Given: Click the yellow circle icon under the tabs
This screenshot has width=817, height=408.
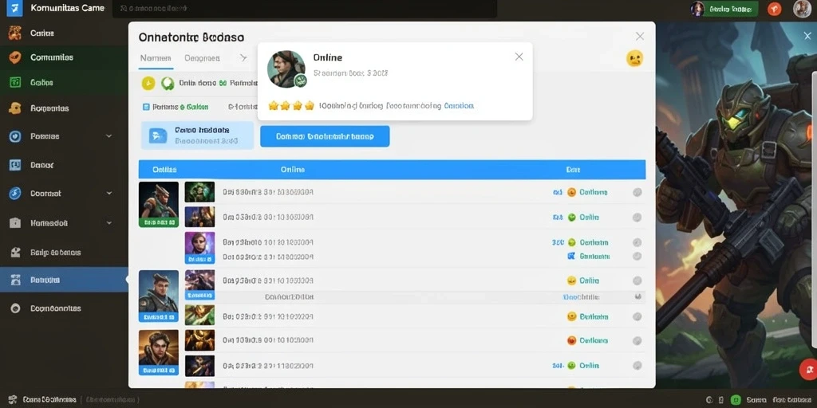Looking at the screenshot, I should [148, 83].
